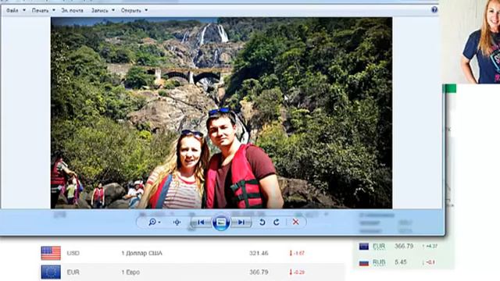Open the Запись menu
Image resolution: width=500 pixels, height=281 pixels.
(x=100, y=10)
